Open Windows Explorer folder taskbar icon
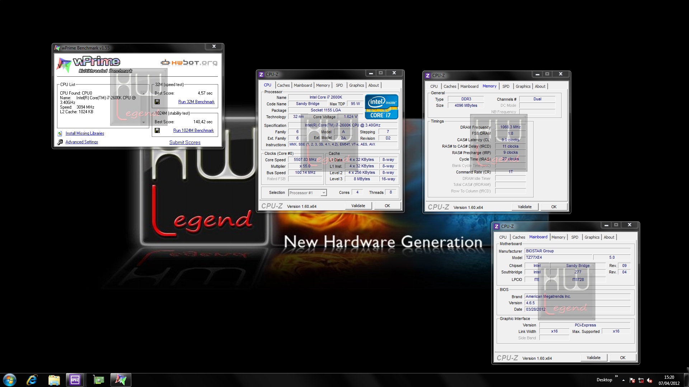The image size is (689, 387). (54, 380)
